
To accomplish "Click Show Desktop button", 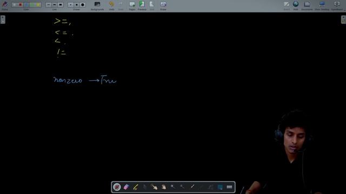I will point(322,5).
